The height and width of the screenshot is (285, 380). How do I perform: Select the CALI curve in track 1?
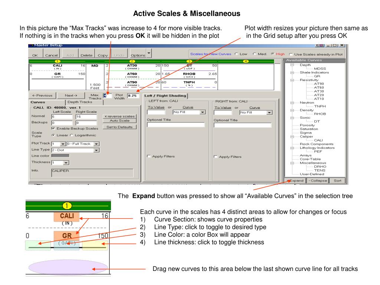point(58,65)
